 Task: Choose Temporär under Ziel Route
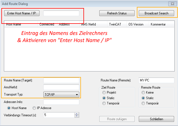pos(104,103)
